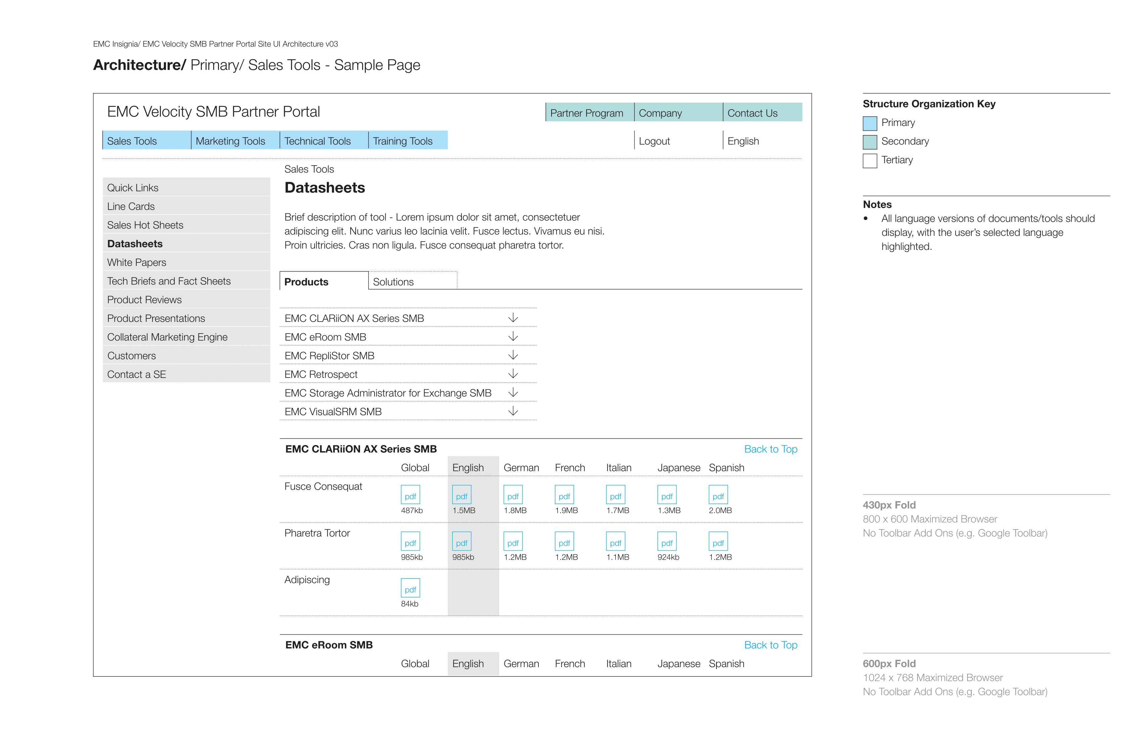Click the arrow for EMC Storage Administrator for Exchange SMB

click(513, 392)
